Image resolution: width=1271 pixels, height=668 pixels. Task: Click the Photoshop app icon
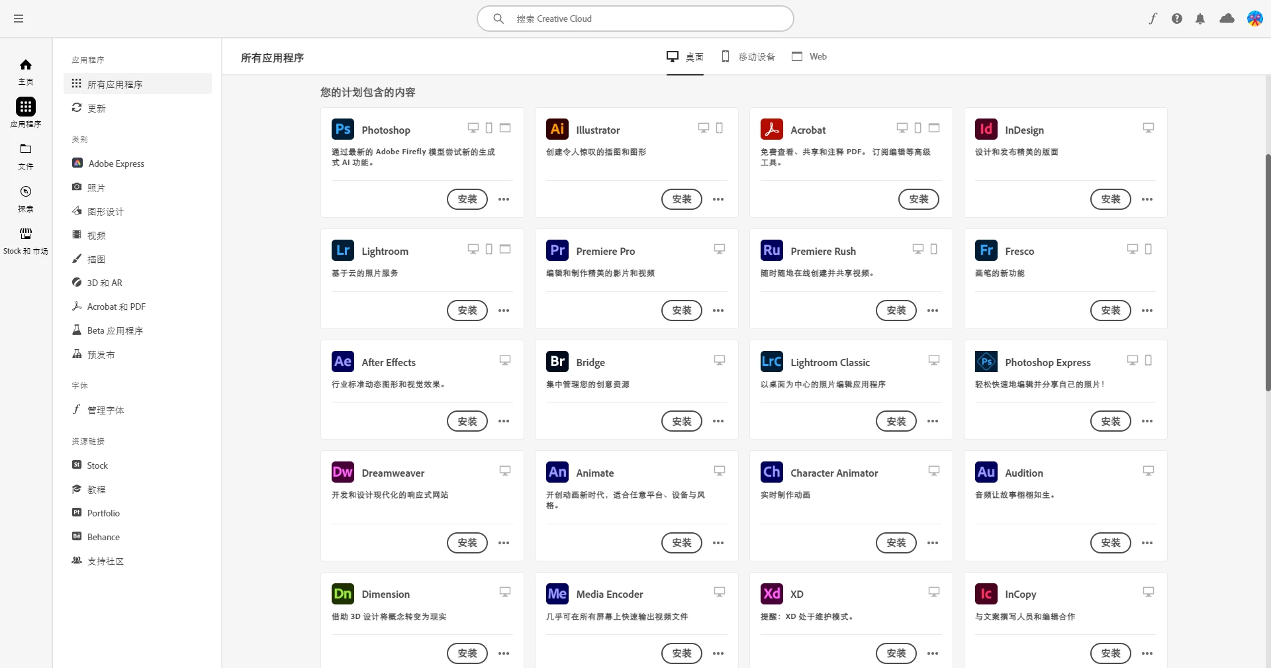tap(343, 129)
